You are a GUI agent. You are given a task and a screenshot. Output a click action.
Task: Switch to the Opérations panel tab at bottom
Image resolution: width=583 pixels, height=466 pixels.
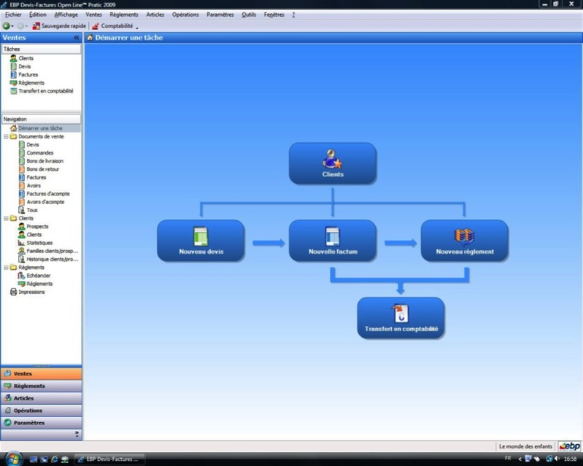[x=42, y=411]
